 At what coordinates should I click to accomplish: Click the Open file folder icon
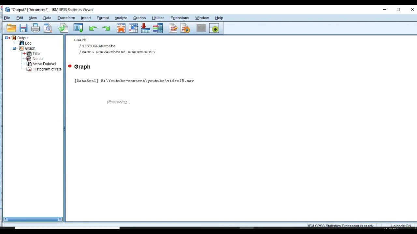pyautogui.click(x=11, y=28)
